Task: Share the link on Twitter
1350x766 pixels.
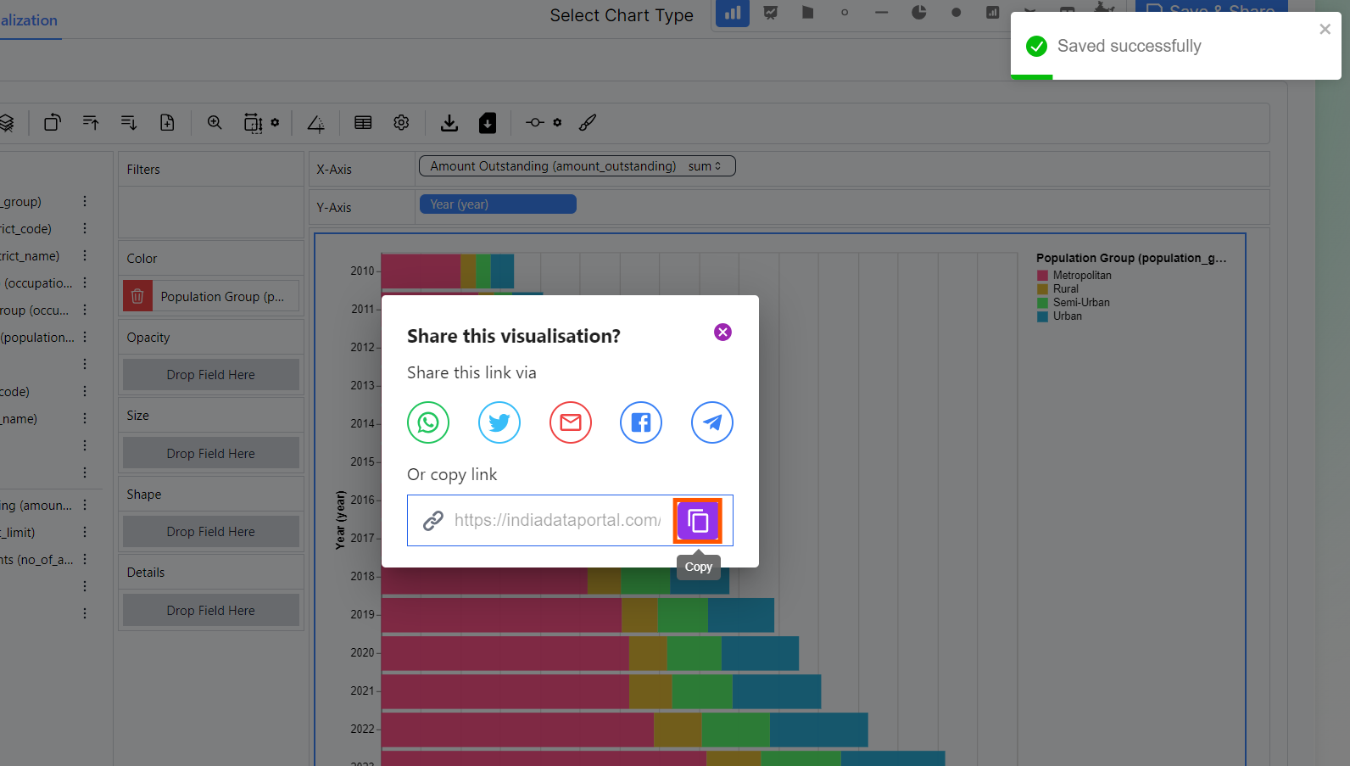Action: click(x=499, y=422)
